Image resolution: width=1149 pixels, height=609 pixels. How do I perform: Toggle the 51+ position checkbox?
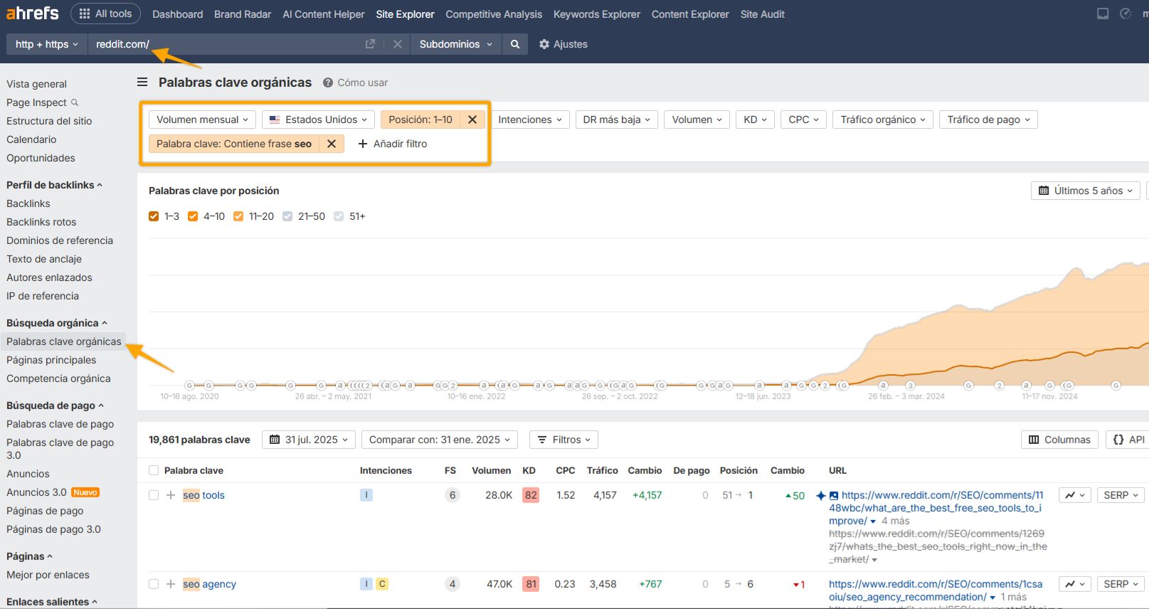(x=339, y=216)
